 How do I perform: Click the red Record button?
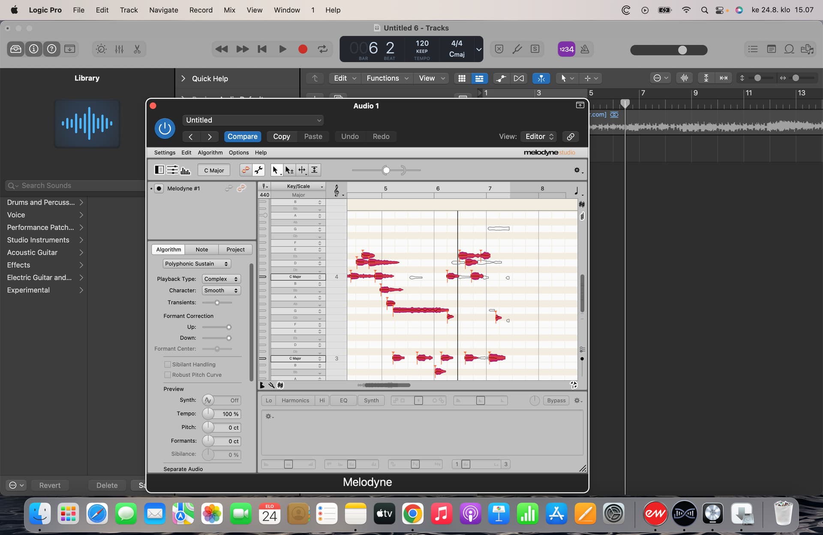pyautogui.click(x=303, y=49)
